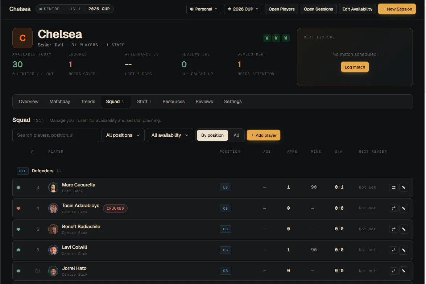Click the transfer icon on Benoît Badiashile's row
The image size is (426, 284).
coord(393,229)
